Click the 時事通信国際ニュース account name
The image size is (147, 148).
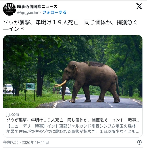click(37, 7)
